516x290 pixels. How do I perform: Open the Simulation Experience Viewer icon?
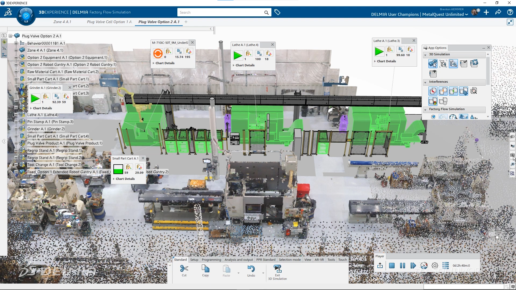pos(433,74)
